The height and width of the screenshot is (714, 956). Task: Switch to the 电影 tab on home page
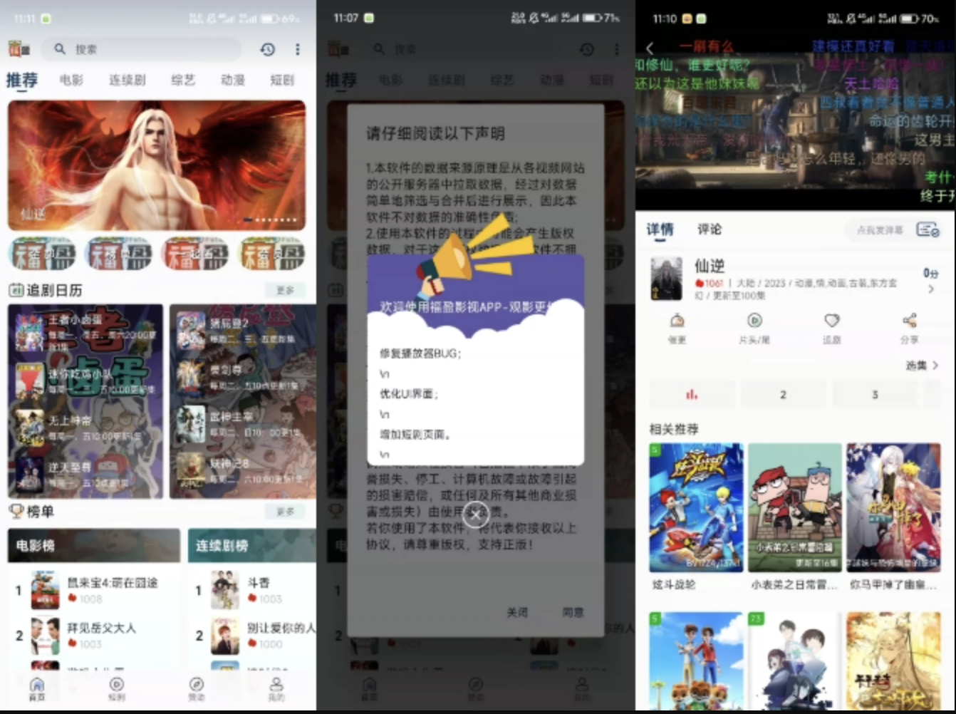coord(70,81)
